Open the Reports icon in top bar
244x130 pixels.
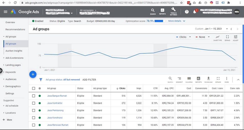(x=162, y=12)
